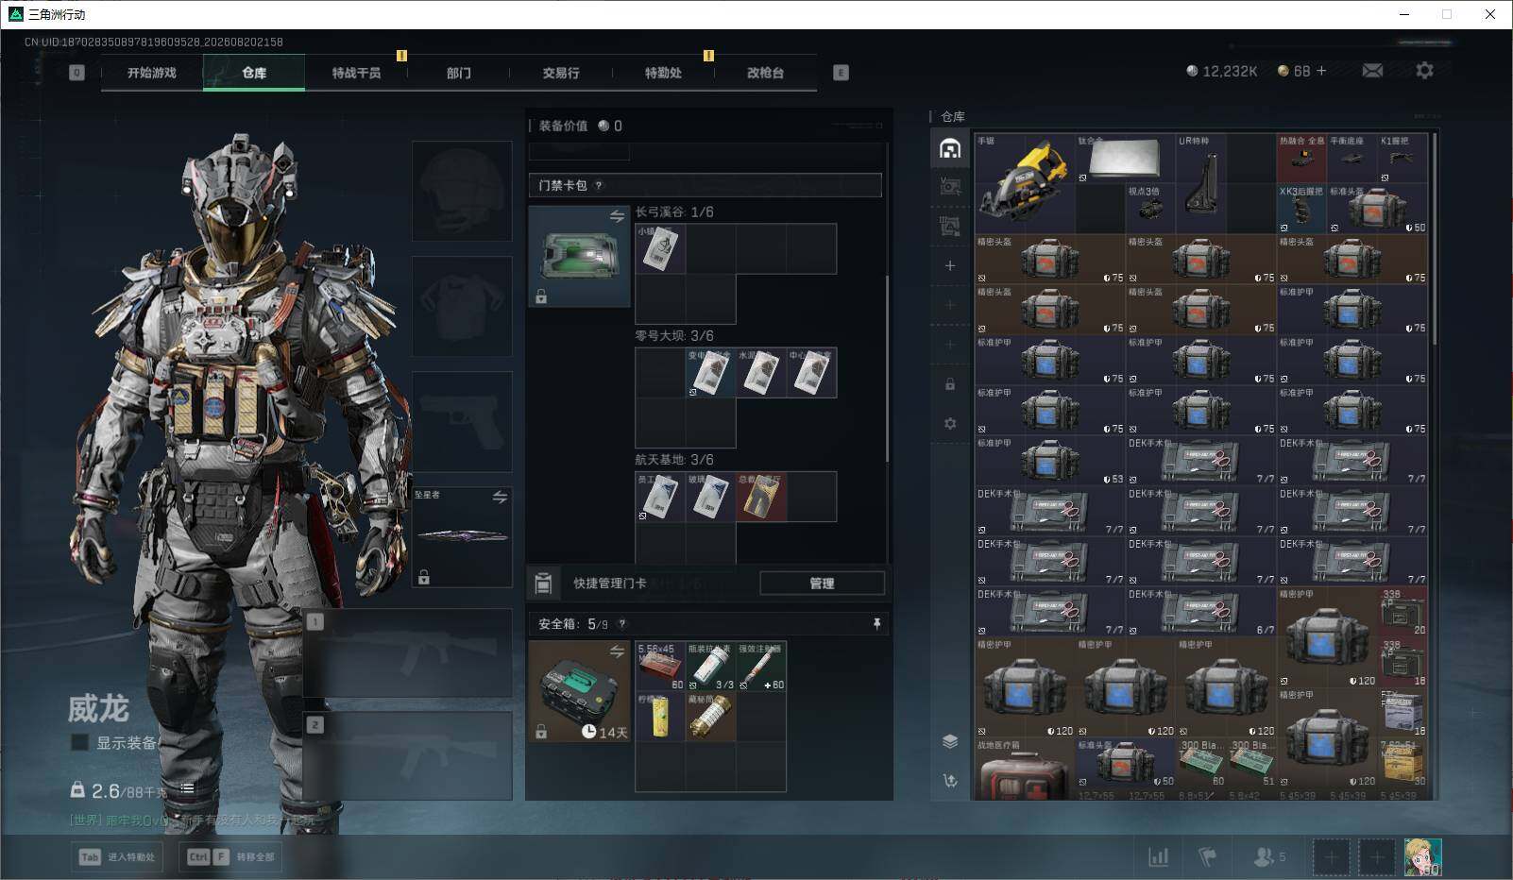Select the 仓库 tab
The width and height of the screenshot is (1513, 880).
pos(254,73)
